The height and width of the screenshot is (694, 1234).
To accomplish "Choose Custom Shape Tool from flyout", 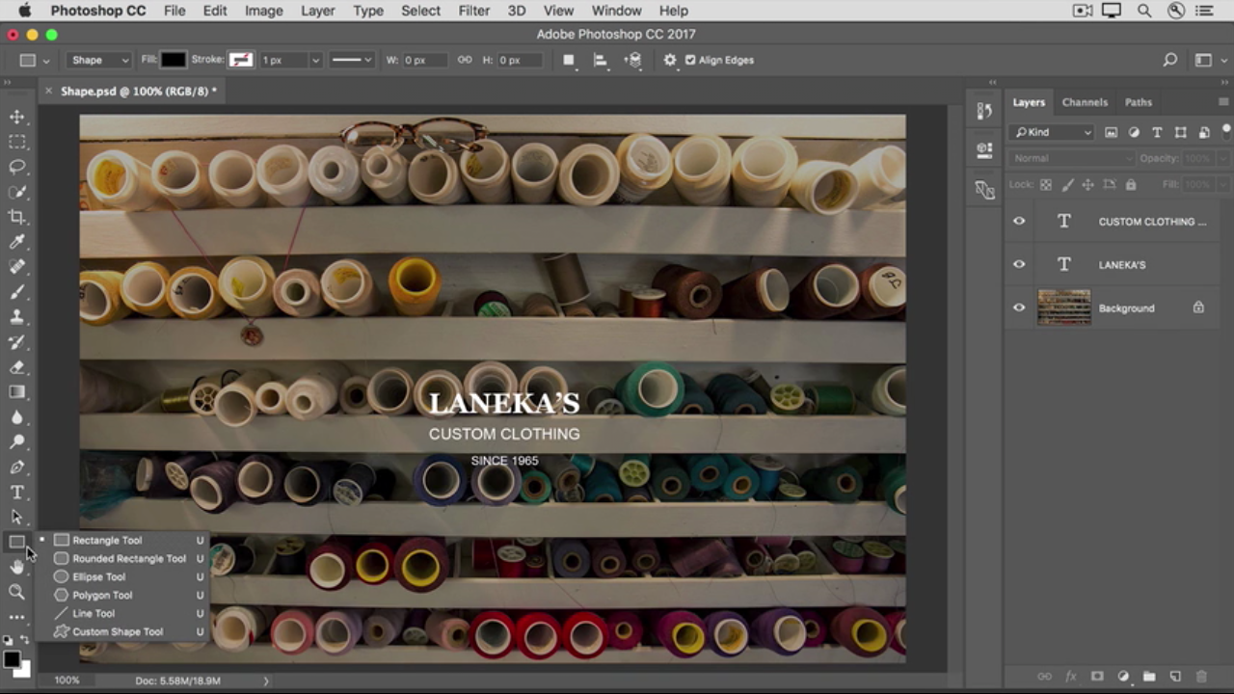I will click(x=118, y=631).
